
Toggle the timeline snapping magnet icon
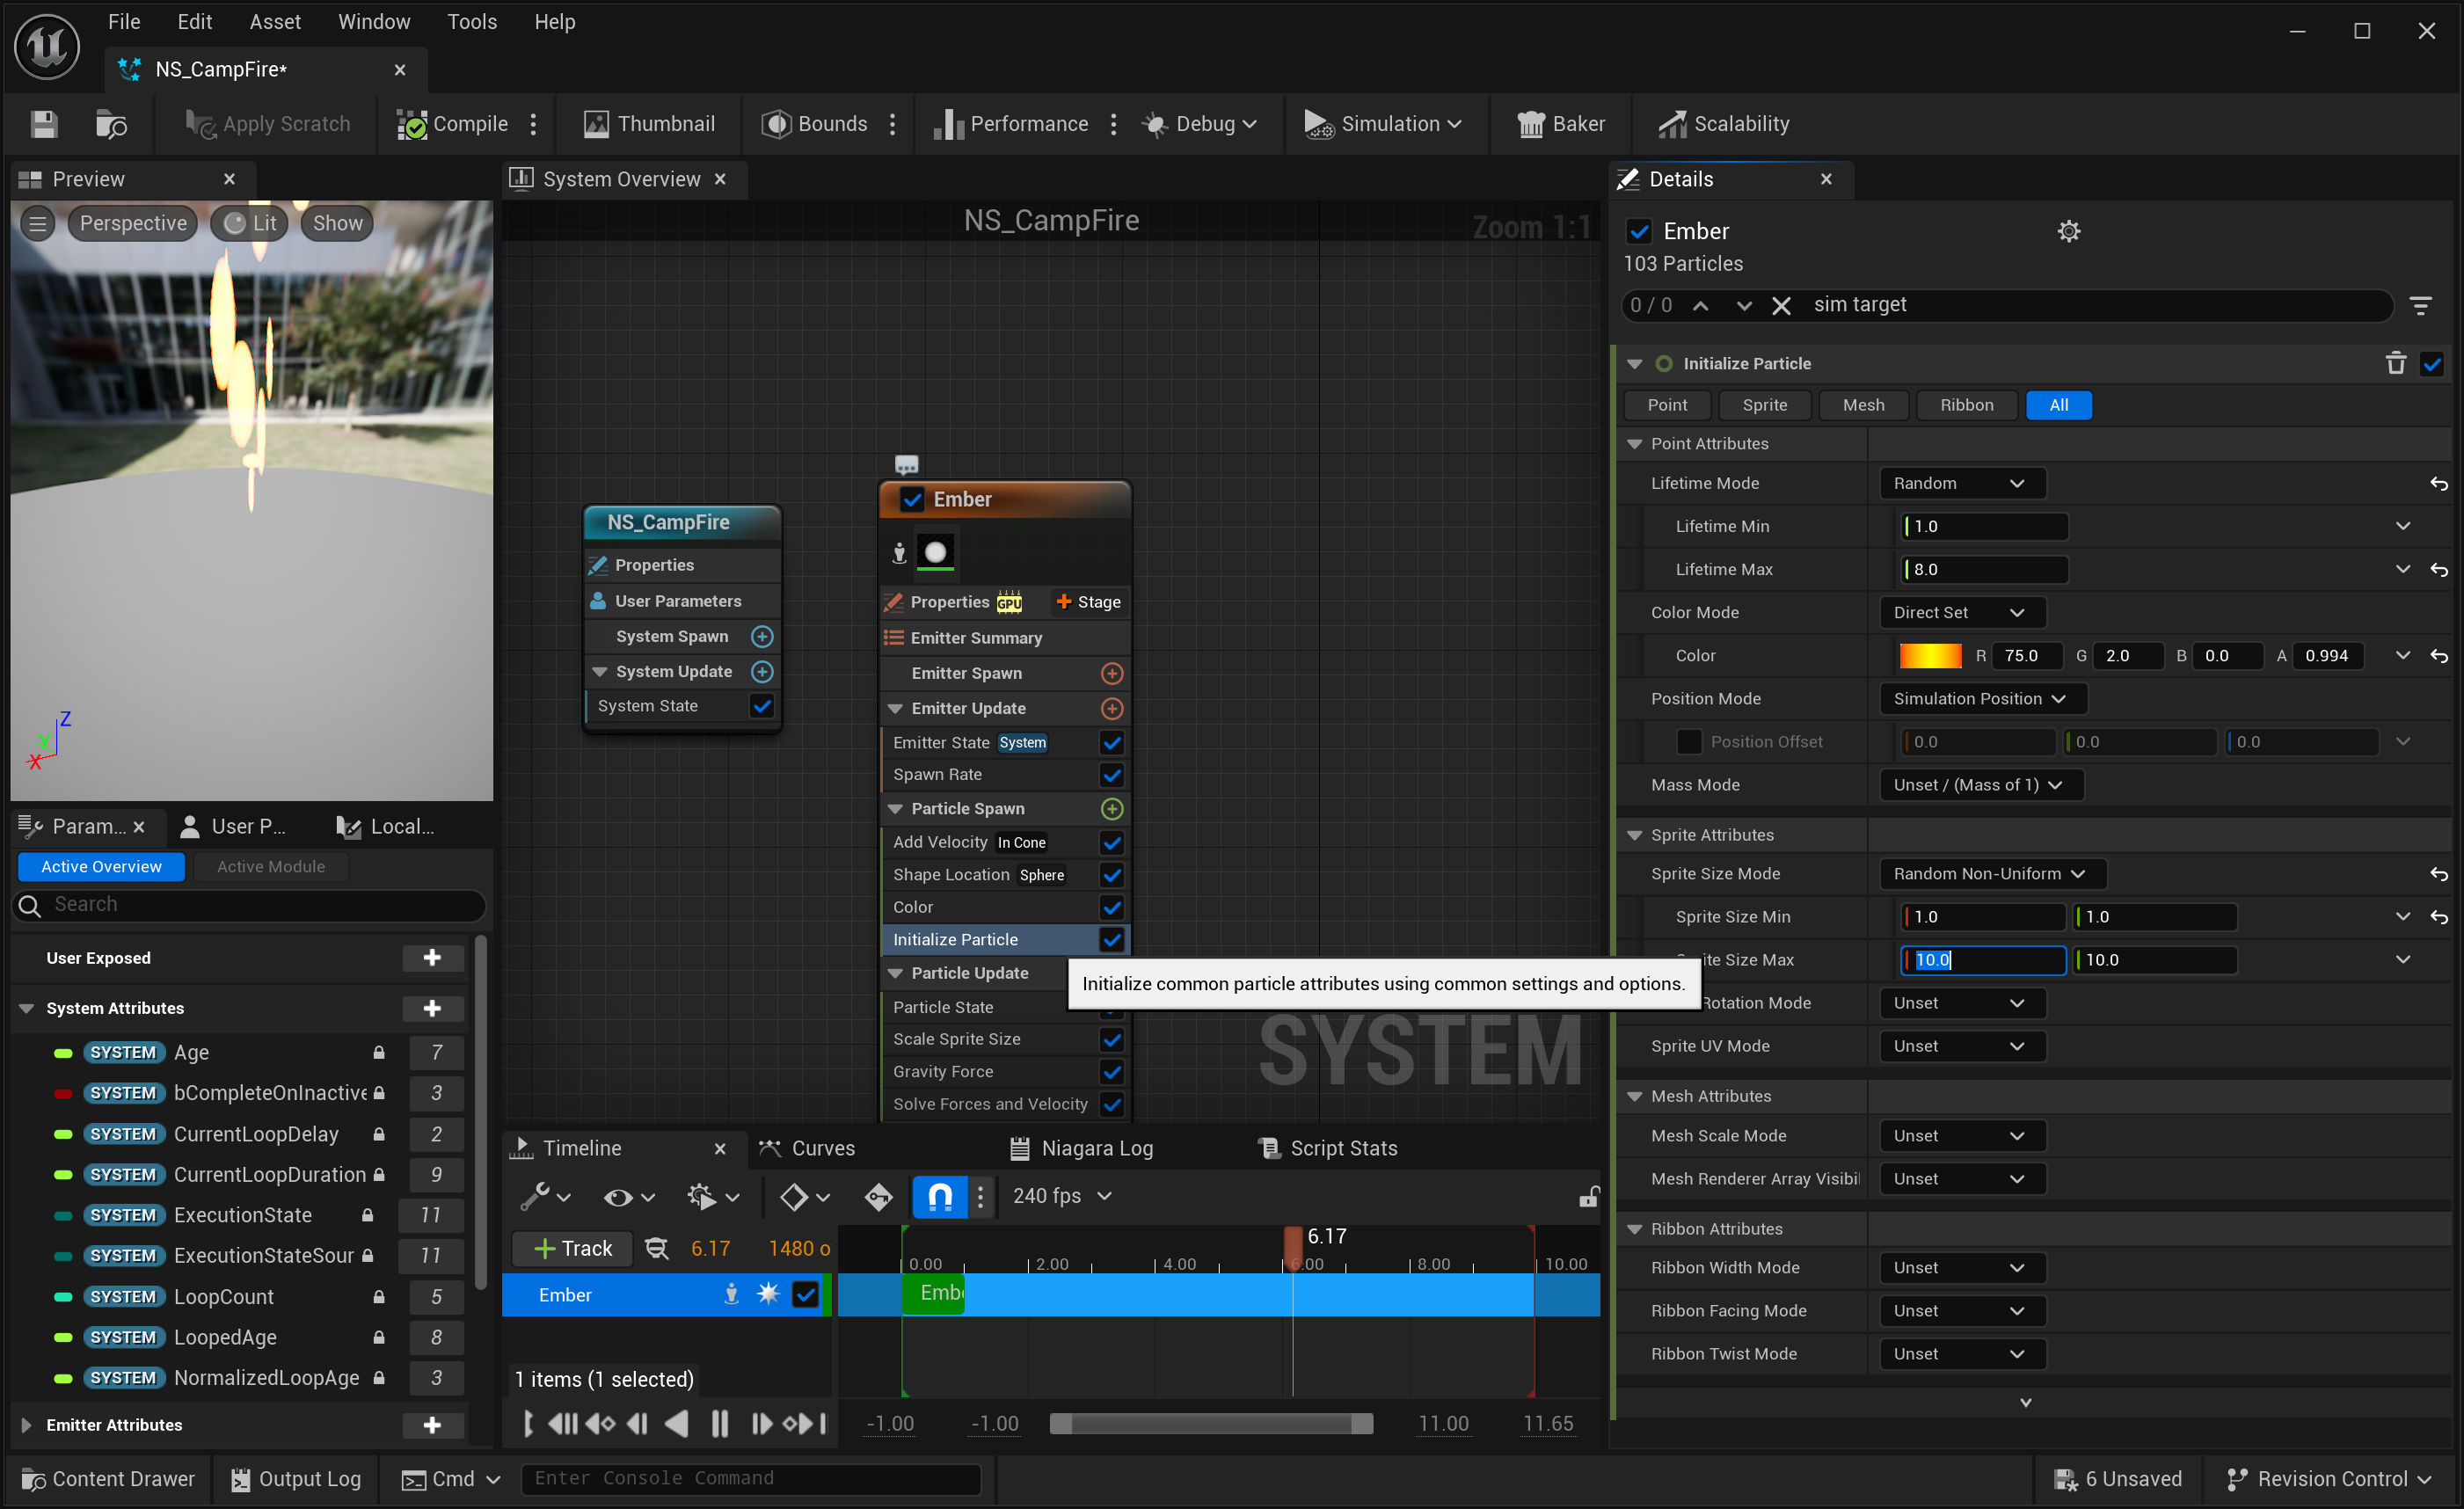pos(940,1196)
